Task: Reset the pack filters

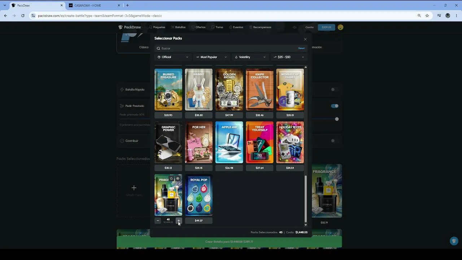Action: pos(301,48)
